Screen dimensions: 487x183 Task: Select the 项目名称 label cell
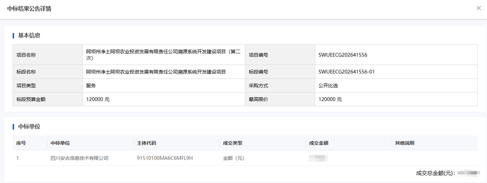(48, 55)
